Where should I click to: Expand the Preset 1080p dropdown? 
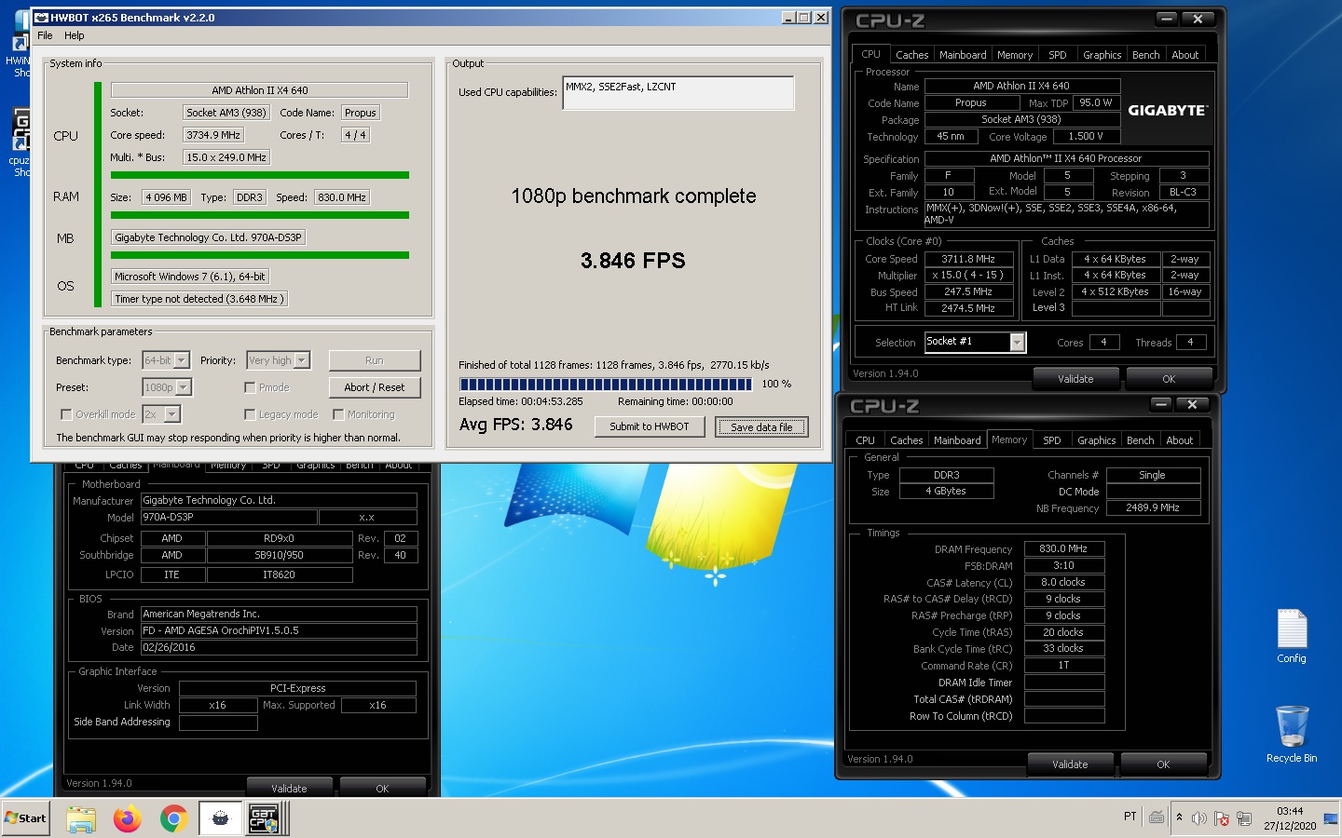pyautogui.click(x=184, y=387)
